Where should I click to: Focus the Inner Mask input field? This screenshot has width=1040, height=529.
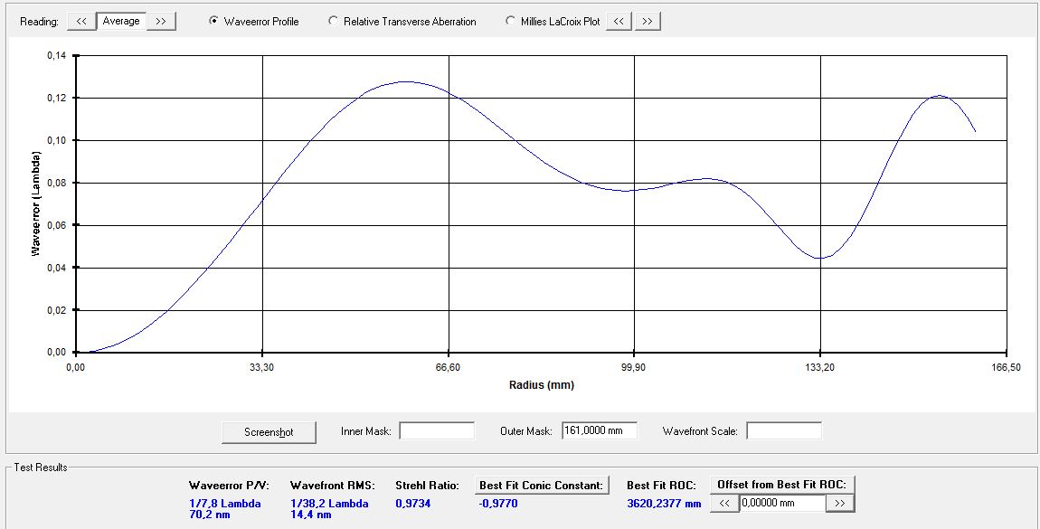(437, 430)
